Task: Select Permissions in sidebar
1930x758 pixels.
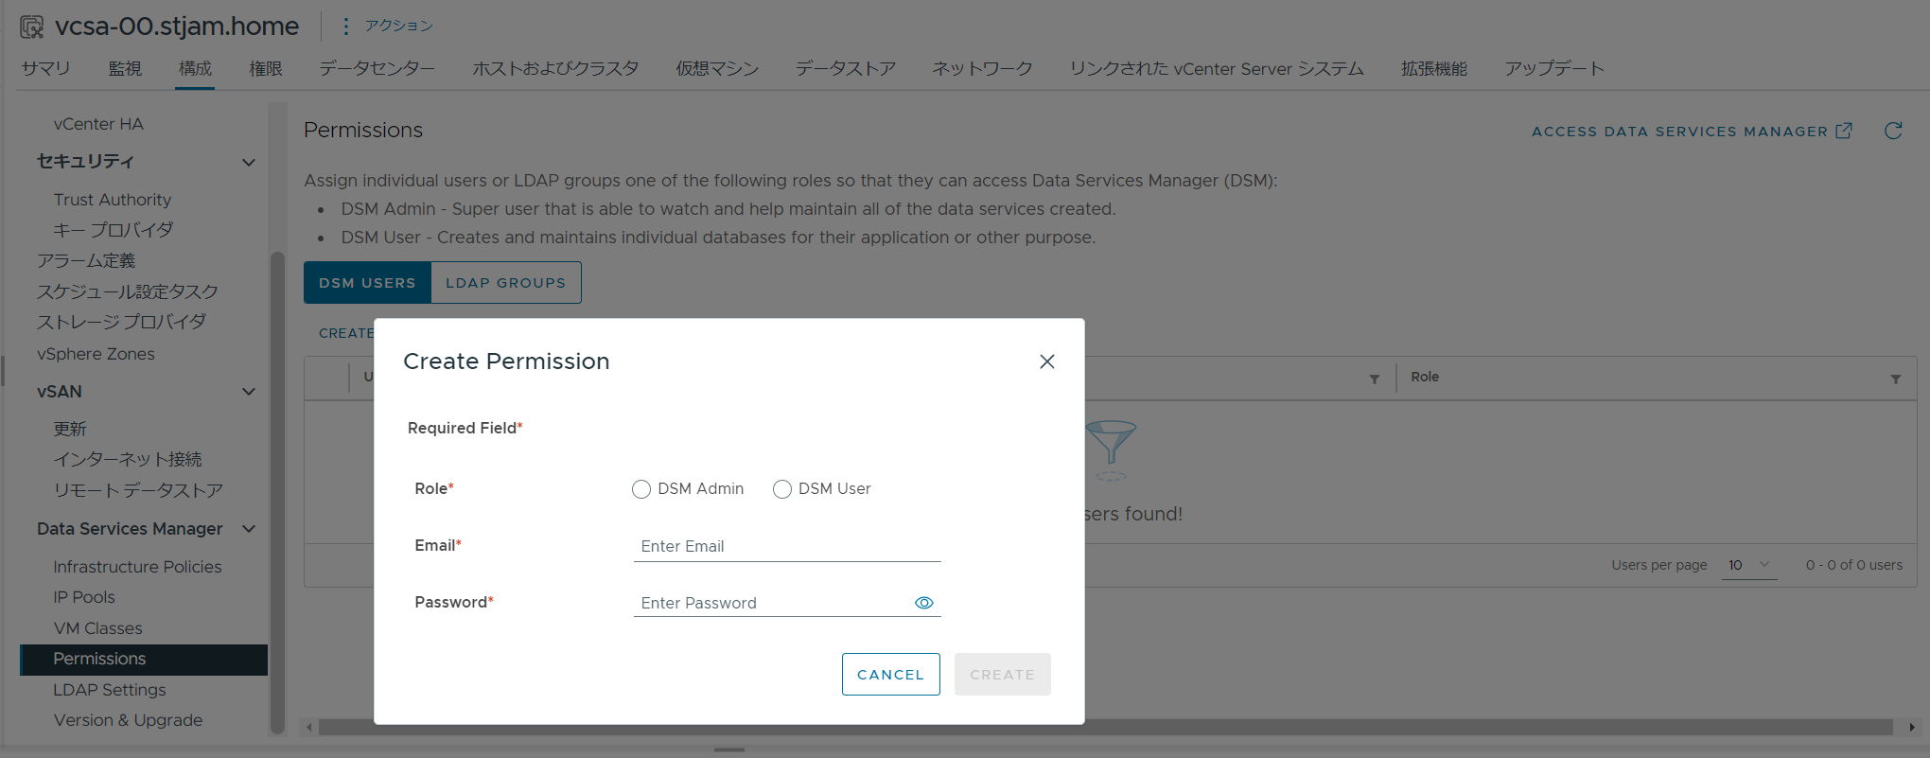Action: (x=144, y=660)
